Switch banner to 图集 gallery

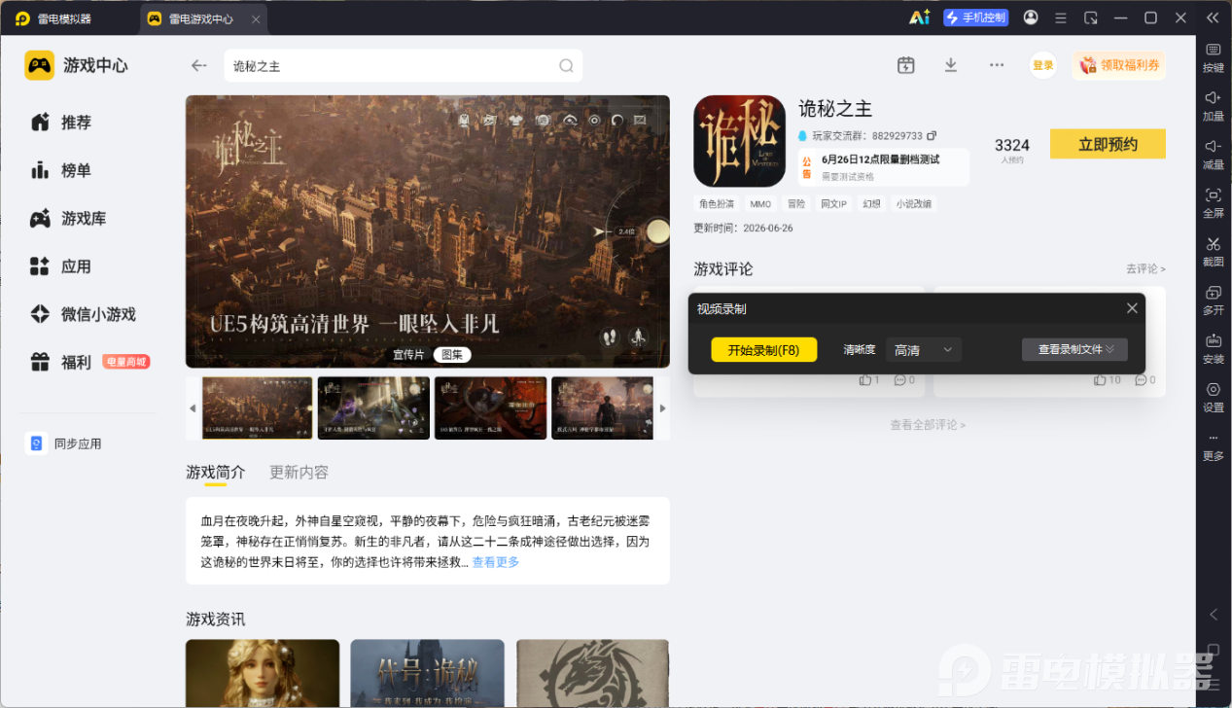(451, 355)
